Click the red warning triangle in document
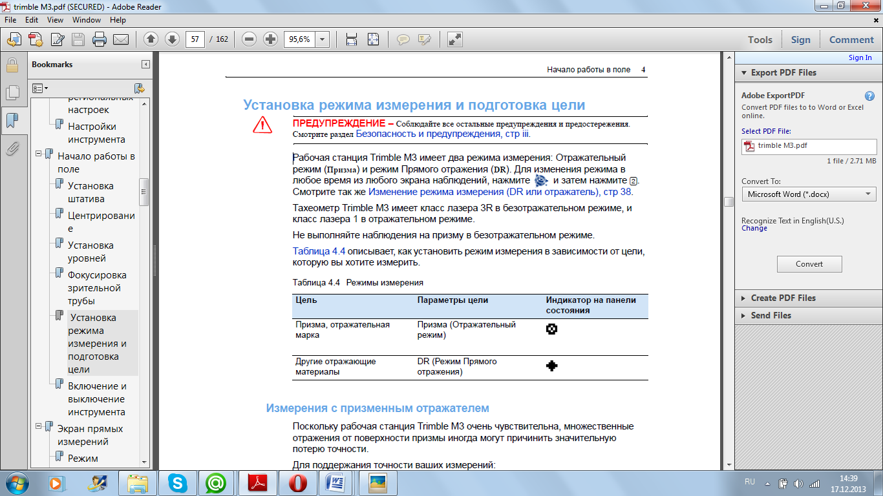 click(262, 125)
